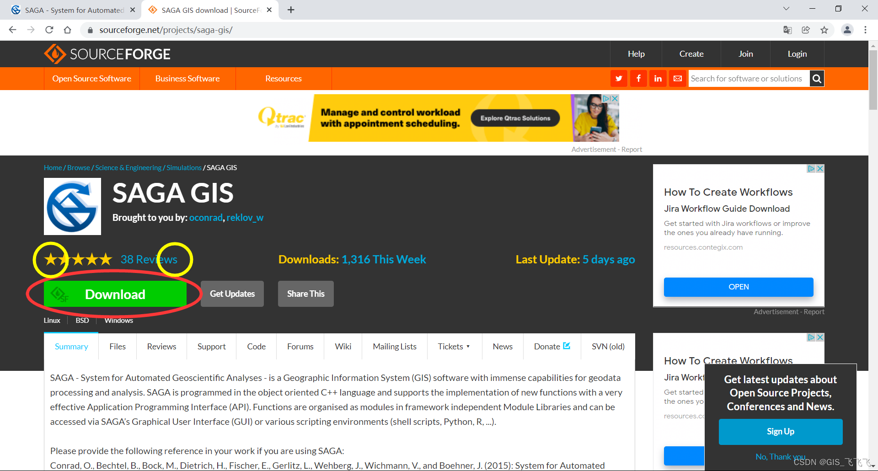Open a new browser tab
The image size is (878, 471).
point(291,10)
